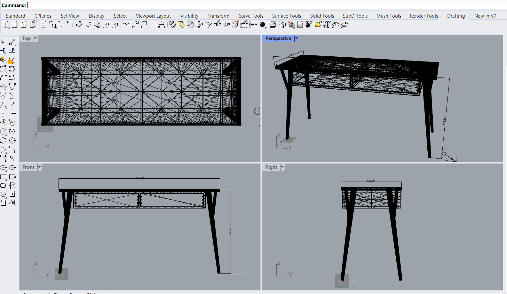Screen dimensions: 507x294
Task: Select the circle tool in sidebar
Action: point(3,131)
